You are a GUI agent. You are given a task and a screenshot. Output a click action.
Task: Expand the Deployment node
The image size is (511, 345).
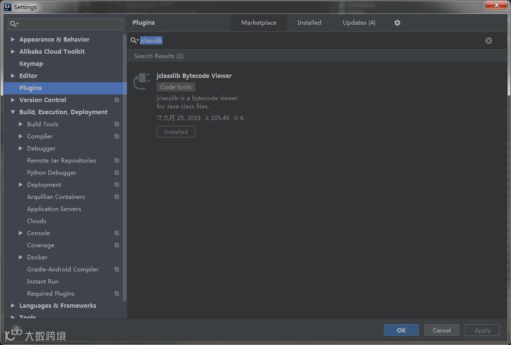[20, 184]
